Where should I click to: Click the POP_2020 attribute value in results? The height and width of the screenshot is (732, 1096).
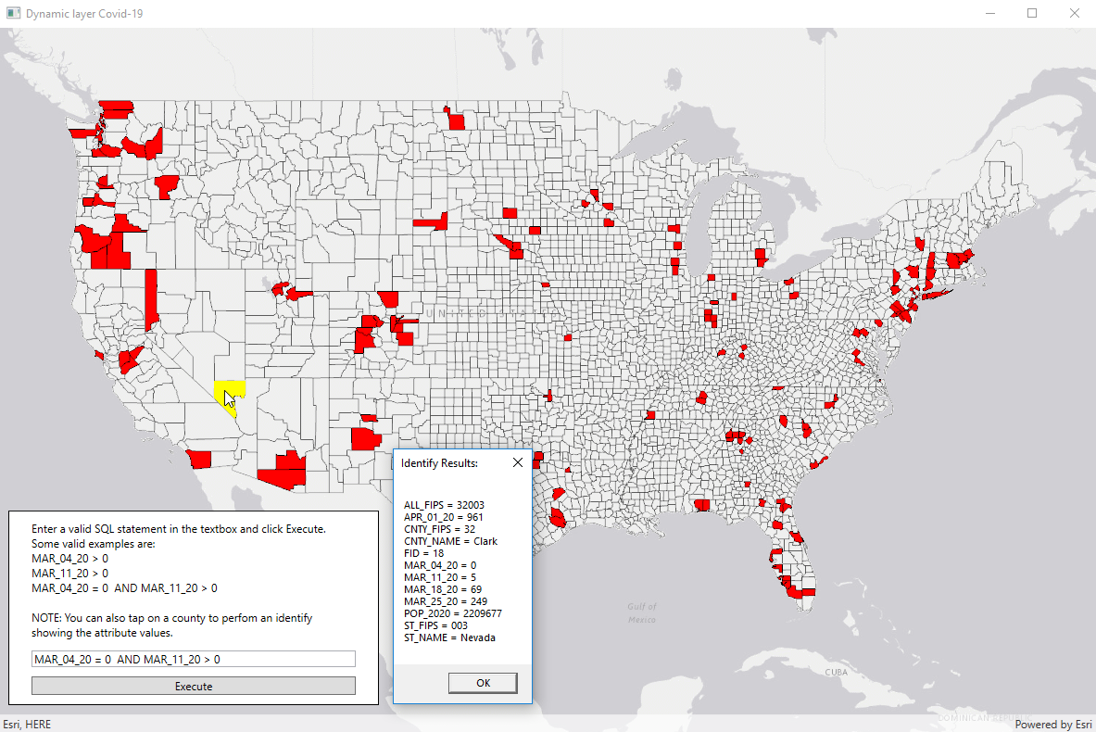click(x=453, y=612)
